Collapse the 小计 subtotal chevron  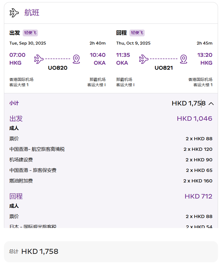click(x=211, y=104)
